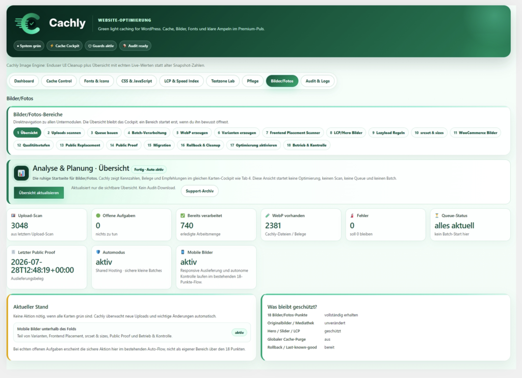Open 5 WebP erzeugen submodule
The width and height of the screenshot is (522, 378).
tap(192, 132)
